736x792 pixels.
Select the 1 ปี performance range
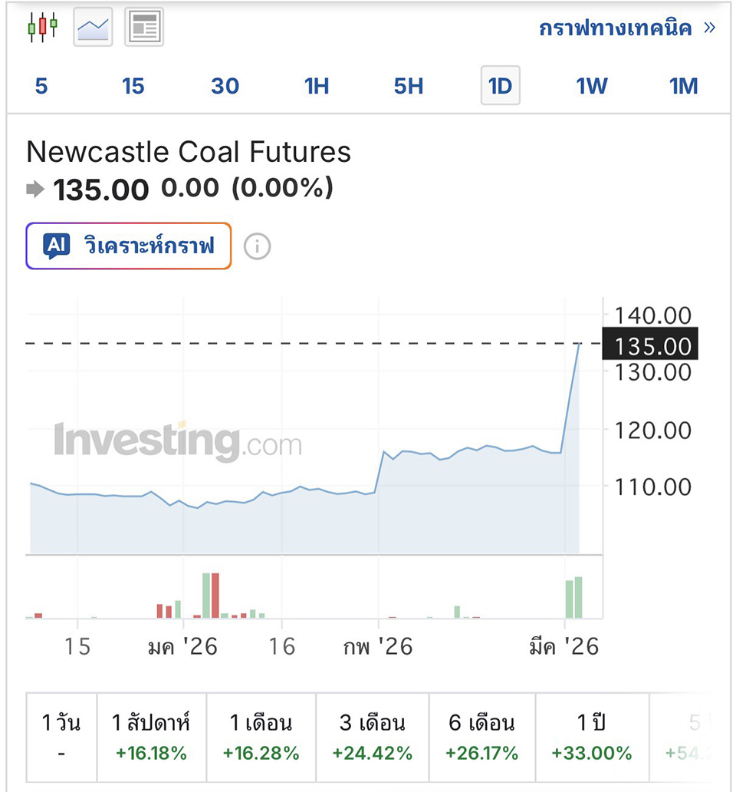(x=592, y=737)
